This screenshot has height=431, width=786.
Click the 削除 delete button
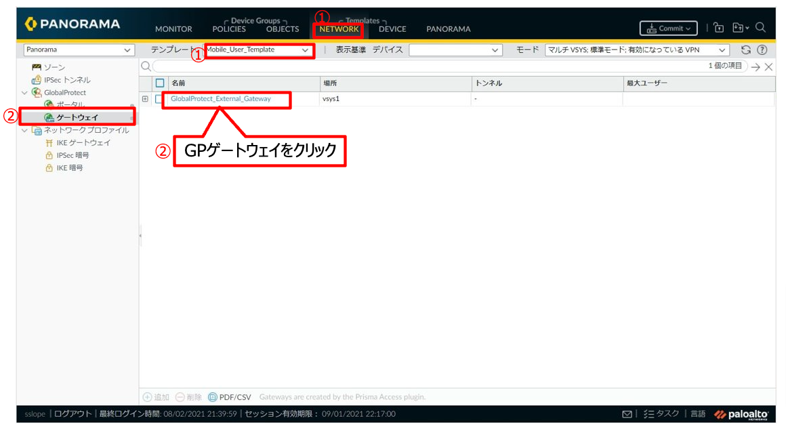click(188, 397)
